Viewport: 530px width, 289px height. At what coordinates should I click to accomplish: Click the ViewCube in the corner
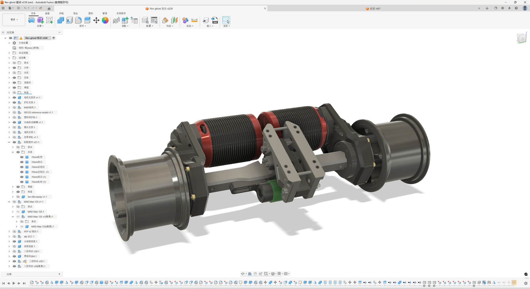point(521,38)
